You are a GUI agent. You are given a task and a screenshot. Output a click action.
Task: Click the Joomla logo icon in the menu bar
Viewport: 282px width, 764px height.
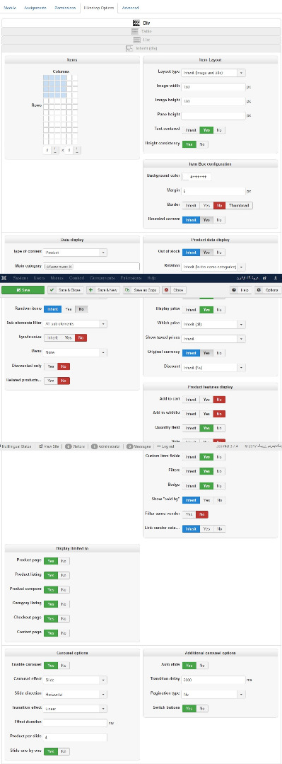point(4,277)
